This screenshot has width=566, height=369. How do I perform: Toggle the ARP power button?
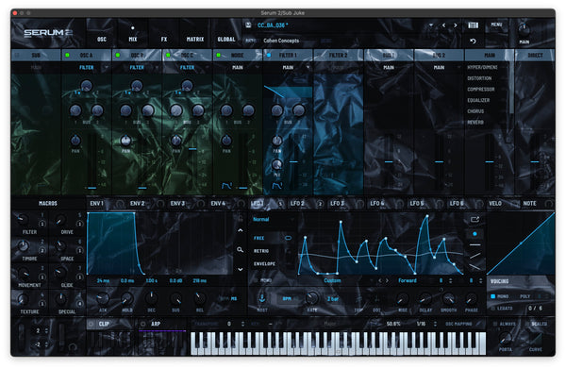[x=143, y=324]
